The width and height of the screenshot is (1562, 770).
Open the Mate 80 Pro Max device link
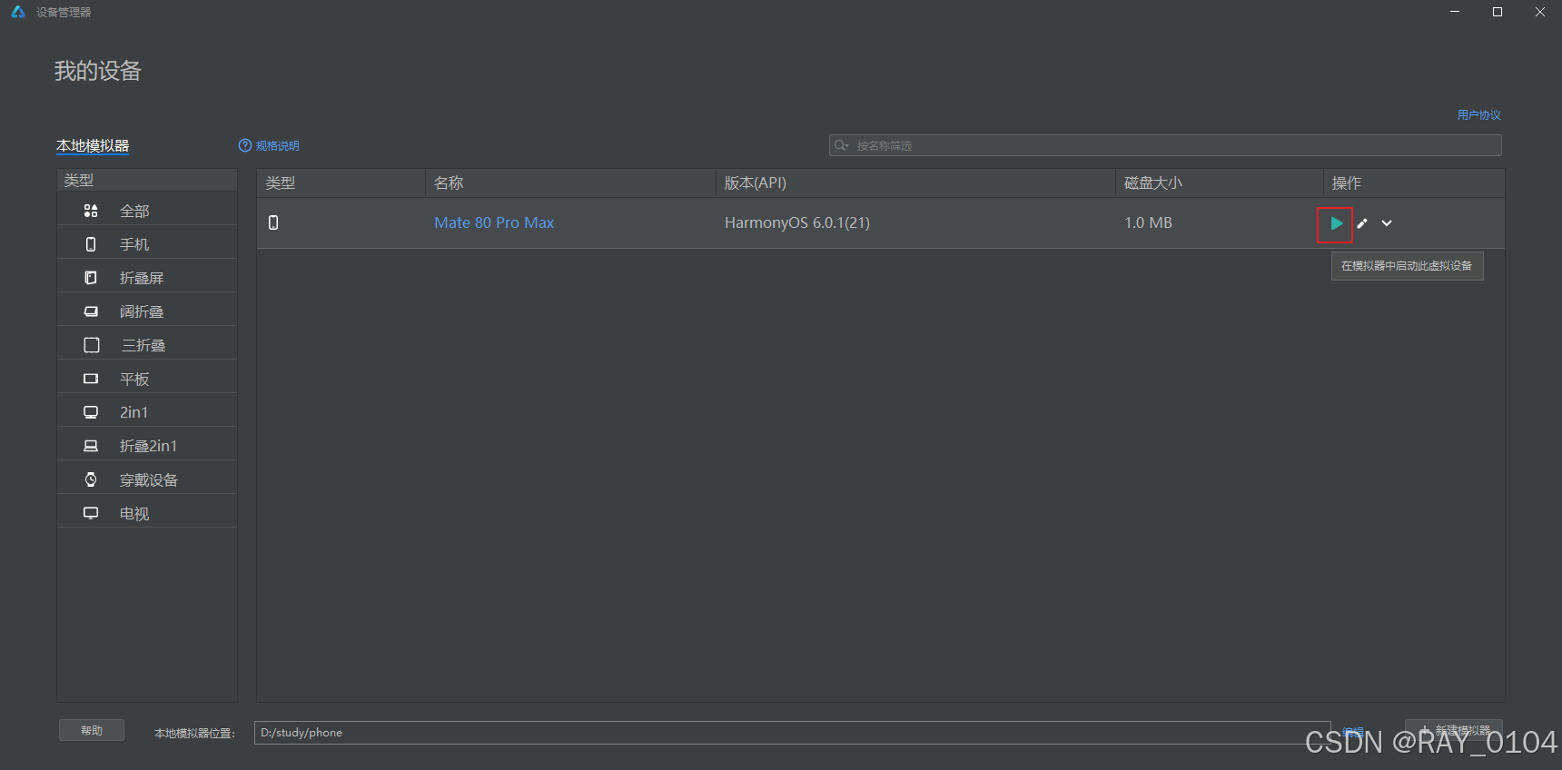[494, 222]
